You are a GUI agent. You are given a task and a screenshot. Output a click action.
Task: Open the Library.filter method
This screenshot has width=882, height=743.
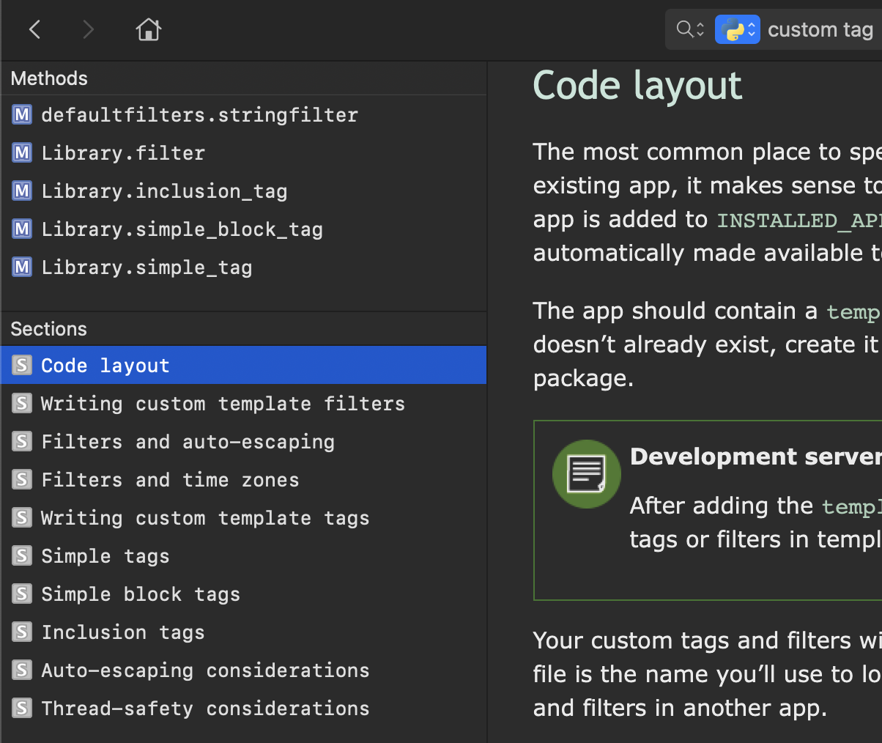pyautogui.click(x=123, y=153)
